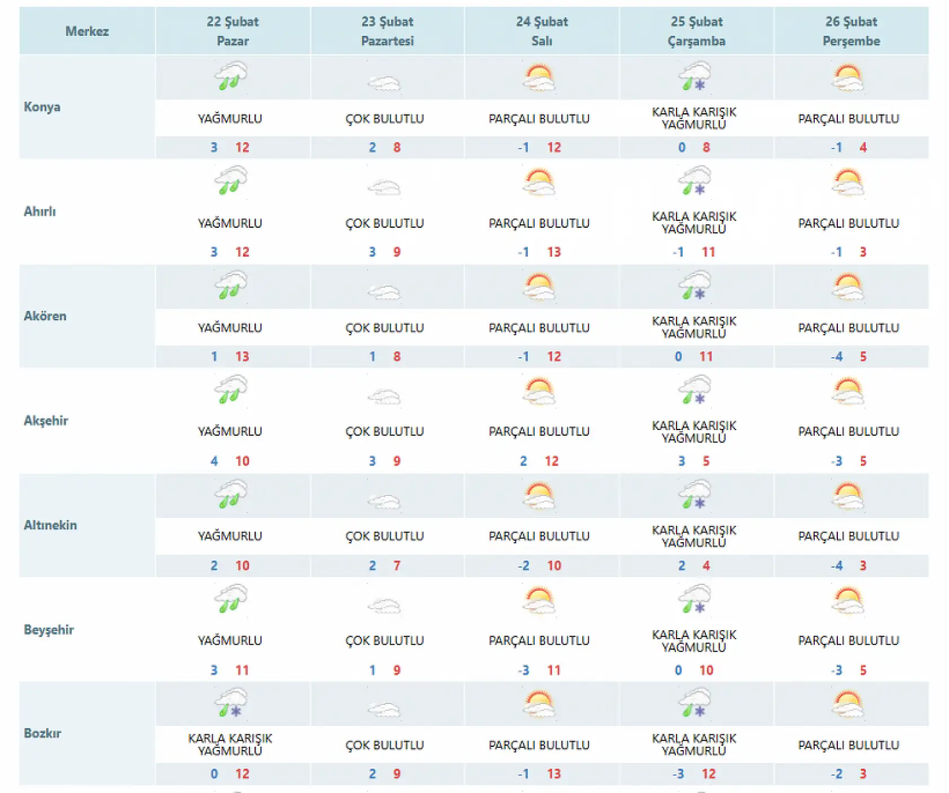Click Konya's sleet icon for 25 Şubat
This screenshot has width=949, height=793.
tap(695, 77)
